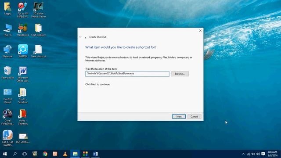Viewport: 281px width, 158px height.
Task: Open the taskbar clock and date
Action: point(273,154)
